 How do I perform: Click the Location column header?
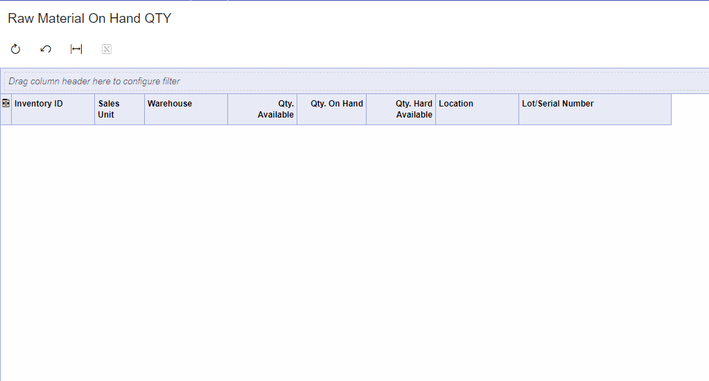click(x=477, y=109)
